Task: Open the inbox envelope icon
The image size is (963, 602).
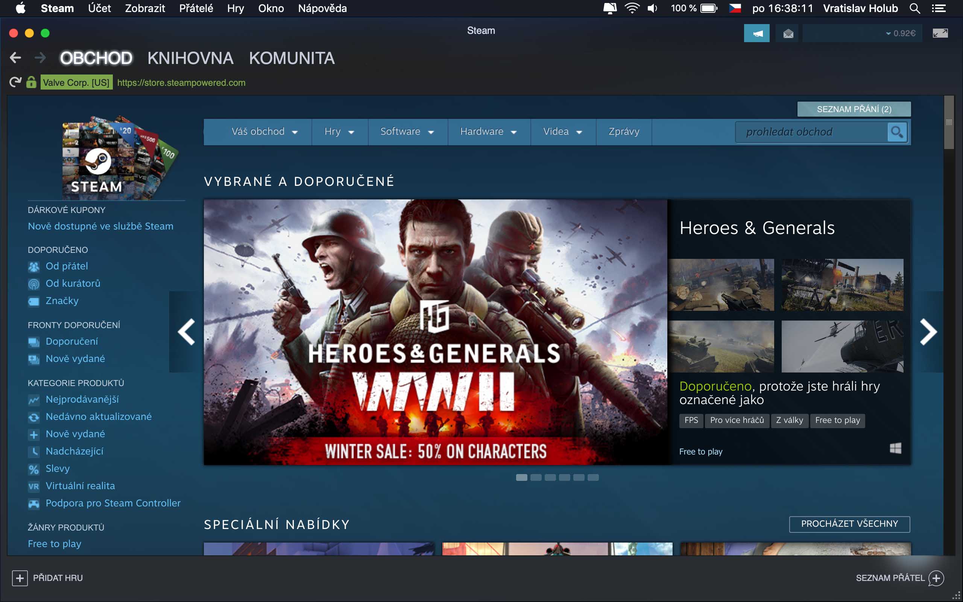Action: pos(788,33)
